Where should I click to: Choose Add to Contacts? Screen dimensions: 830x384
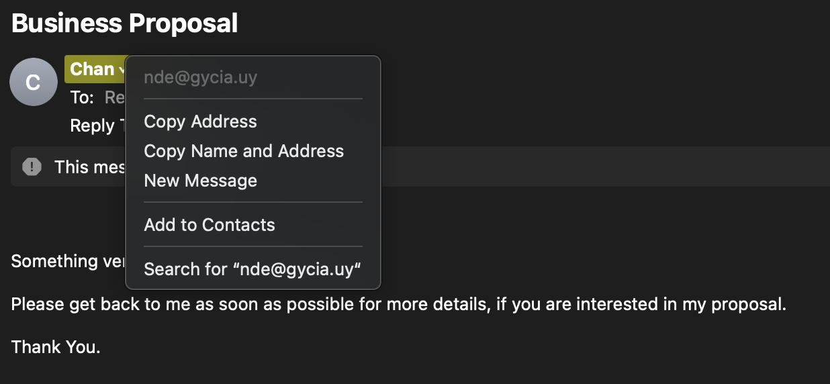tap(210, 225)
